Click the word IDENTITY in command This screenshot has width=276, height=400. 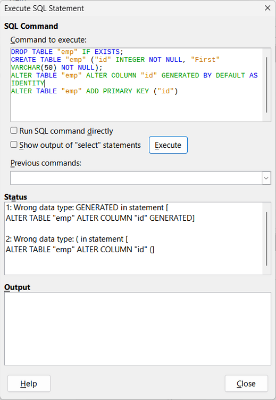click(28, 83)
